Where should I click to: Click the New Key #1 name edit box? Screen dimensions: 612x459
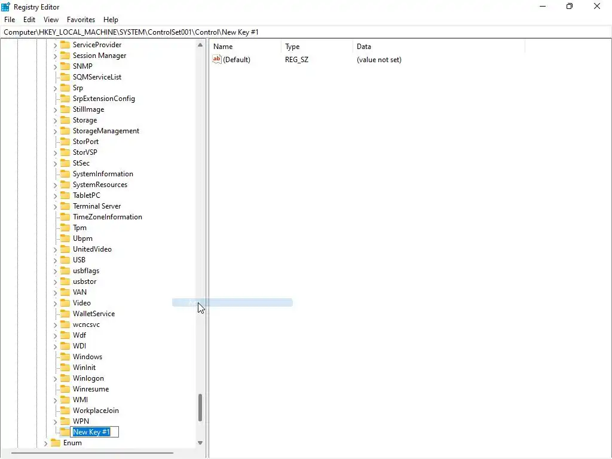tap(94, 432)
